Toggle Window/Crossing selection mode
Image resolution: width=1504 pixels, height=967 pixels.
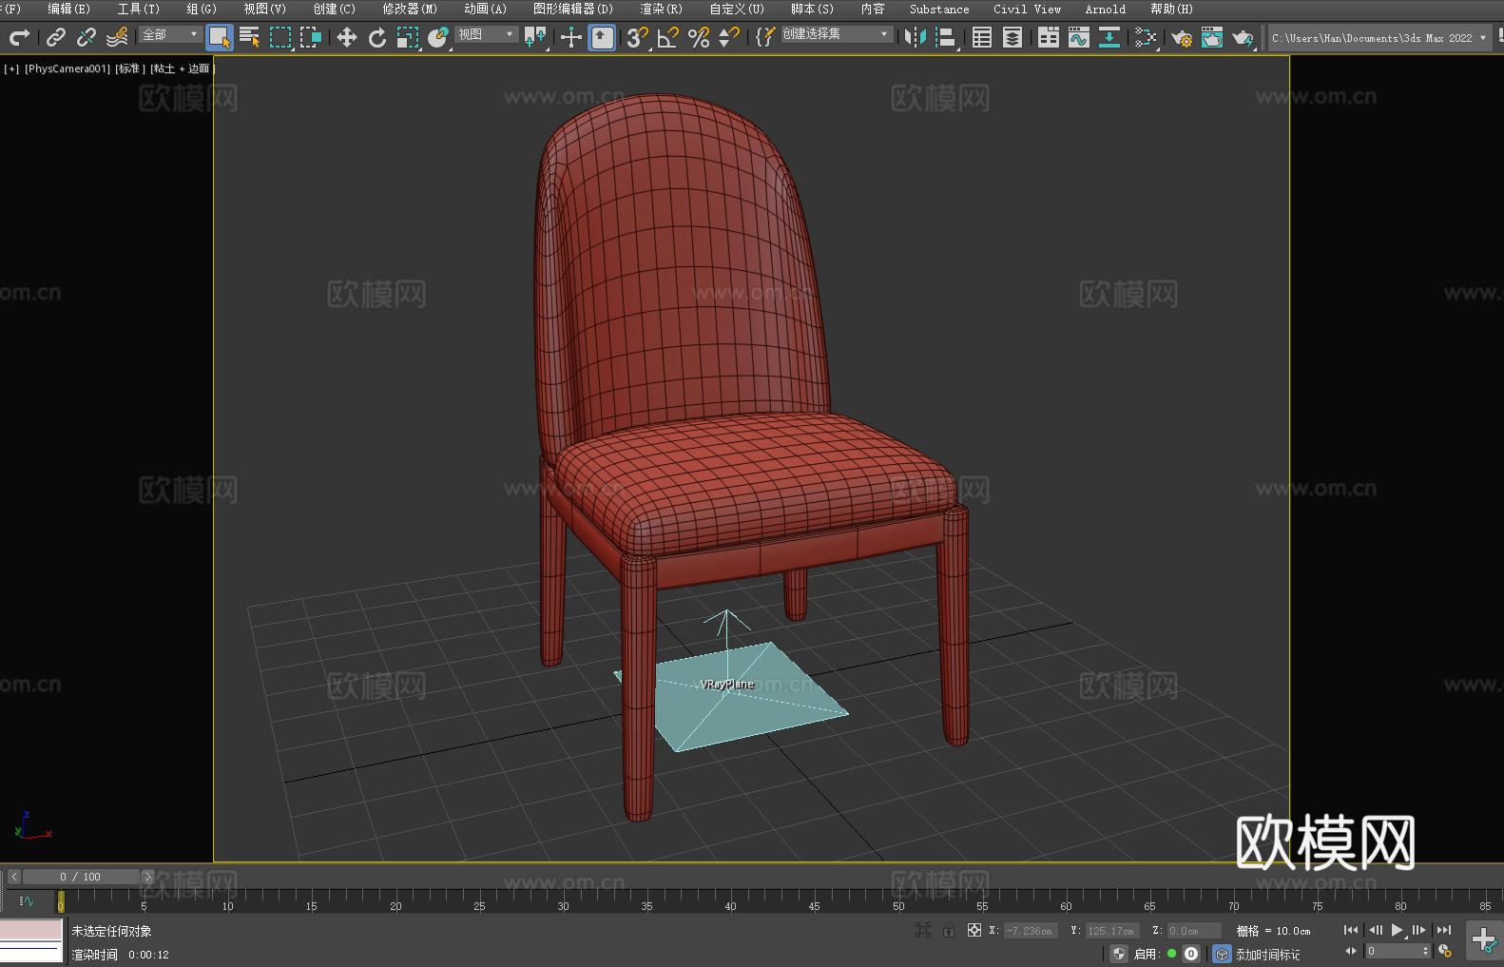pyautogui.click(x=311, y=37)
